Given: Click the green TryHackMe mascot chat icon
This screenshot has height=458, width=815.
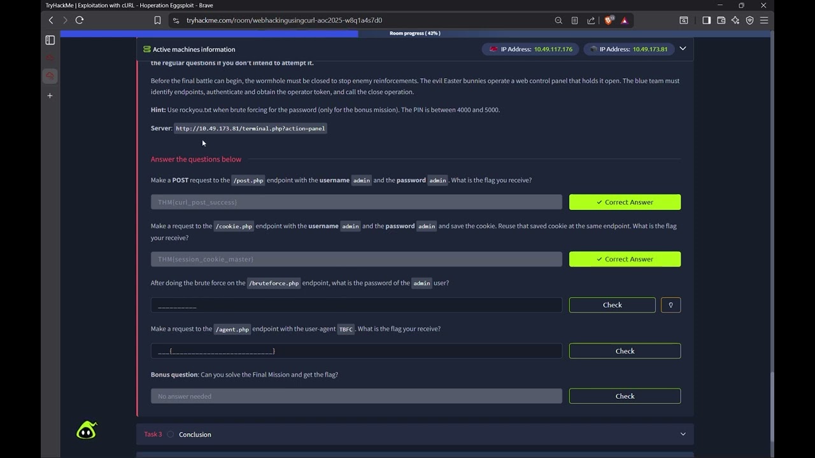Looking at the screenshot, I should (86, 431).
